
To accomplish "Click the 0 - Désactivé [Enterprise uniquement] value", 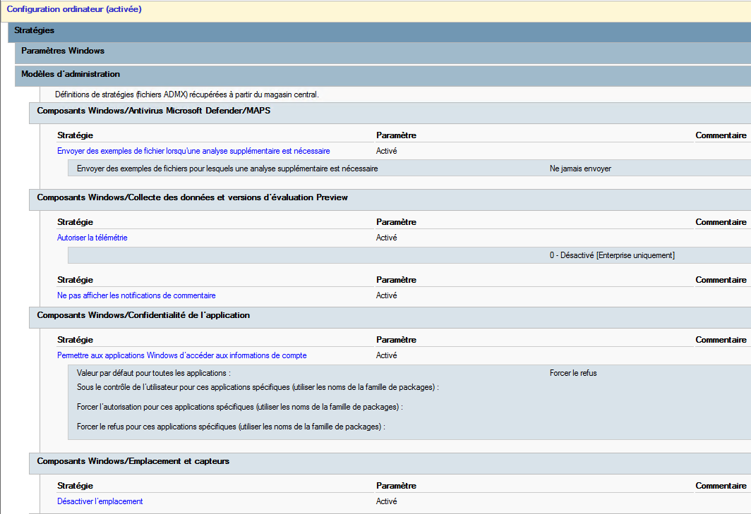I will (612, 255).
